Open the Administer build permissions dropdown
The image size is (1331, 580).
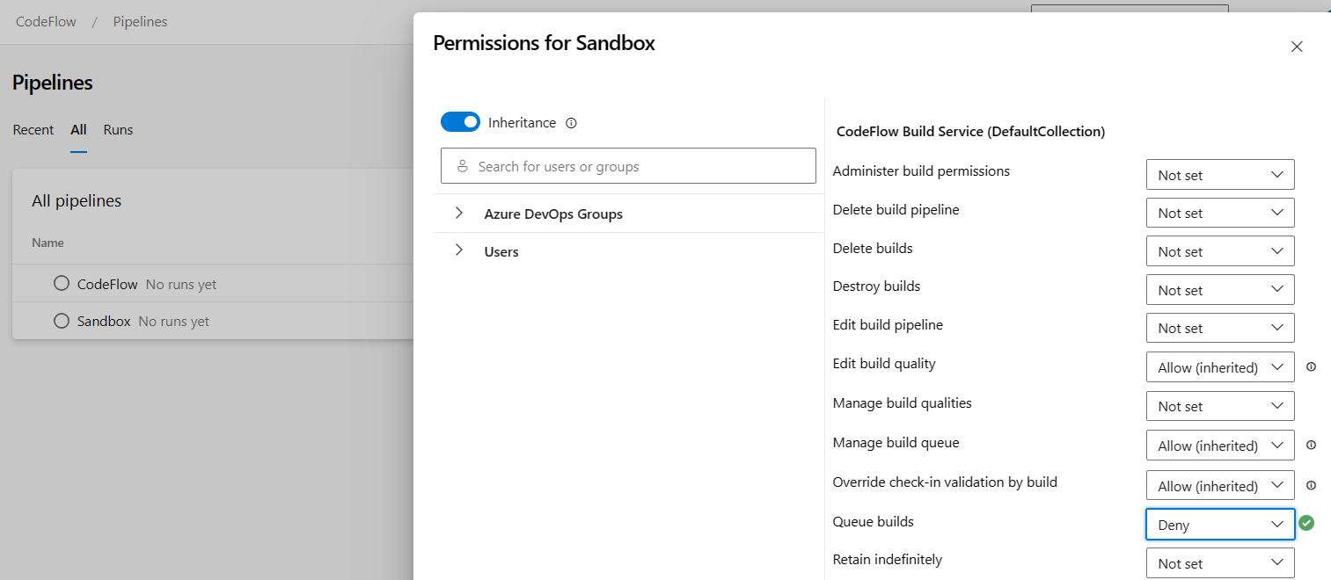coord(1220,174)
